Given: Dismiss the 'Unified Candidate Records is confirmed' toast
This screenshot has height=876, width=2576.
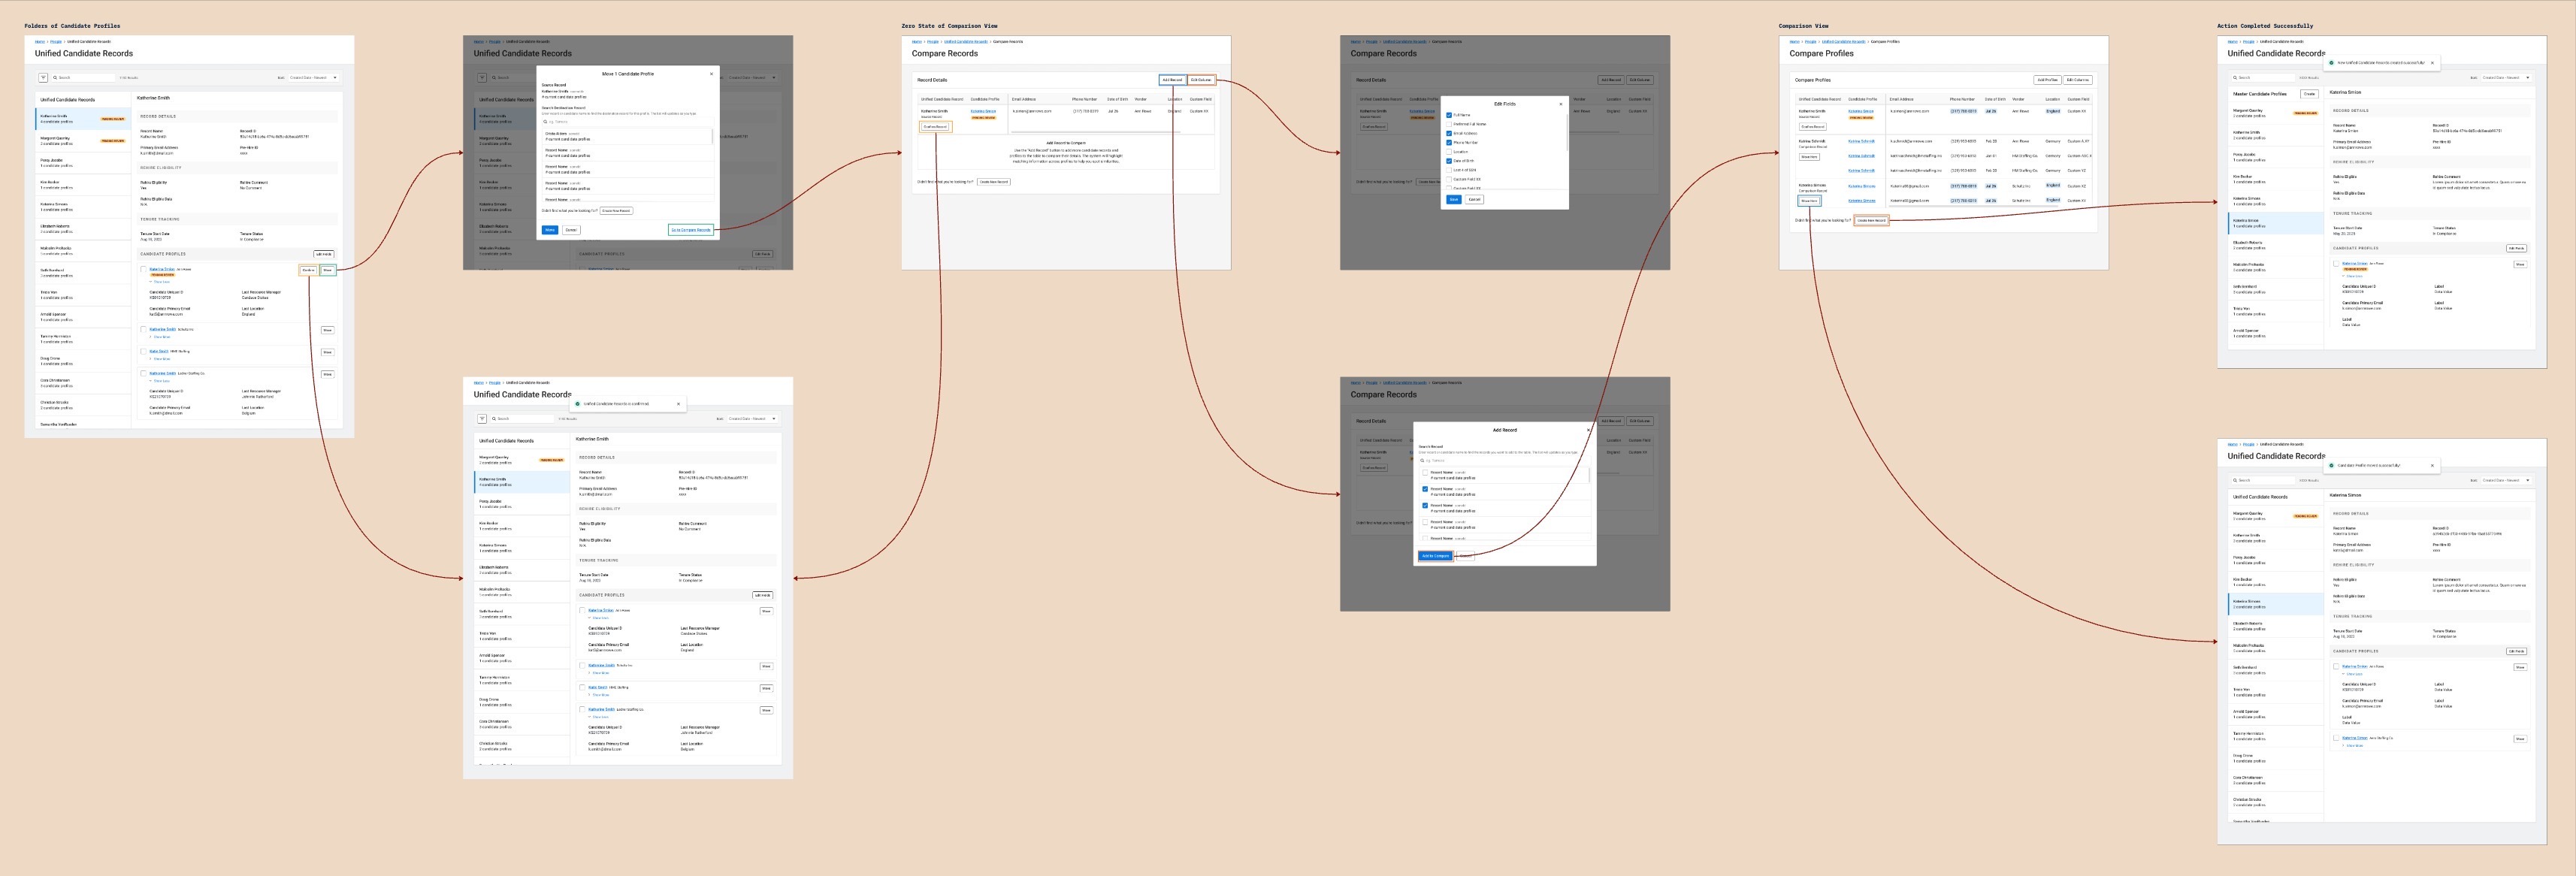Looking at the screenshot, I should [x=678, y=404].
